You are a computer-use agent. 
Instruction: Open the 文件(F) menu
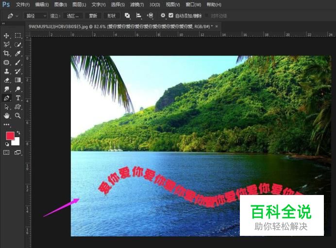tap(23, 4)
